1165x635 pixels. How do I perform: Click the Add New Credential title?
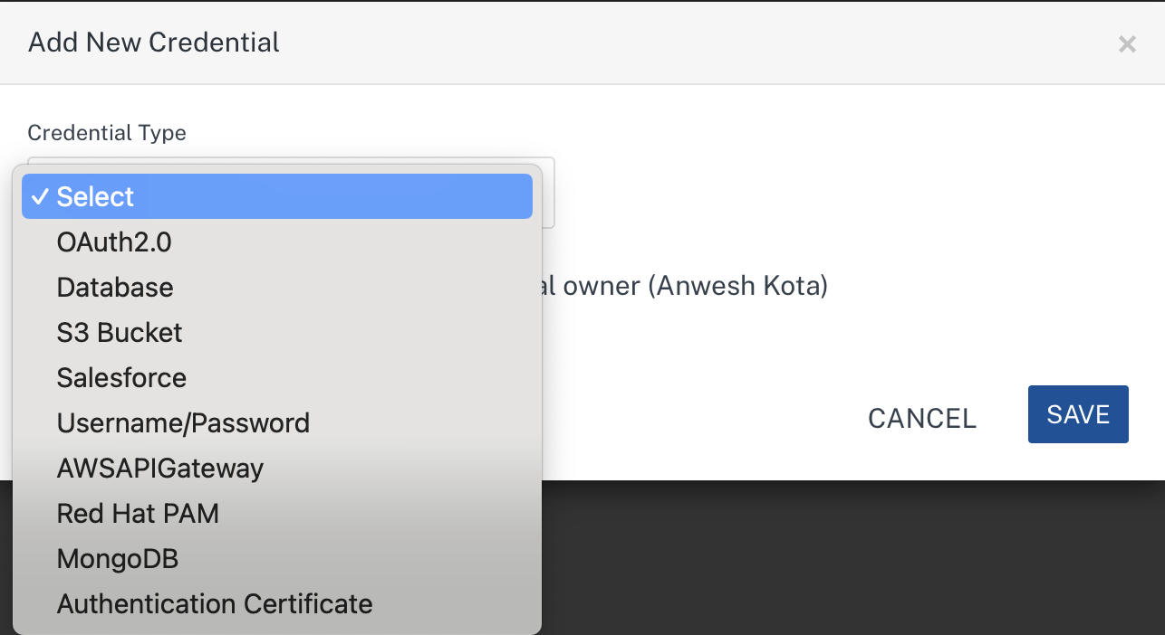[x=154, y=43]
